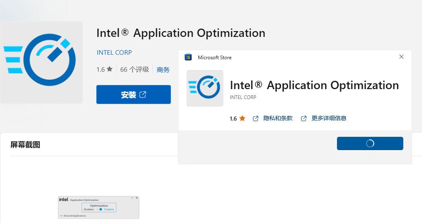Click the Microsoft Store logo in the dialog
The width and height of the screenshot is (422, 223).
click(x=188, y=57)
